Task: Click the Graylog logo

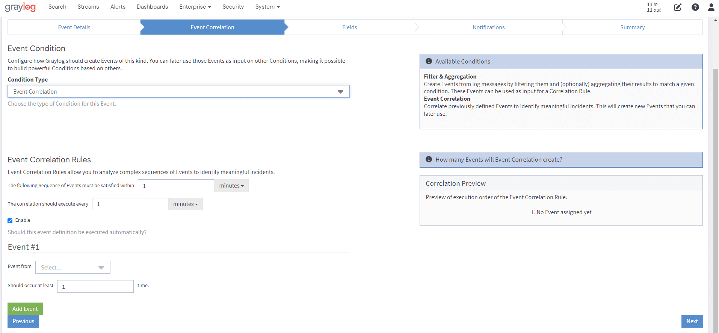Action: (x=20, y=7)
